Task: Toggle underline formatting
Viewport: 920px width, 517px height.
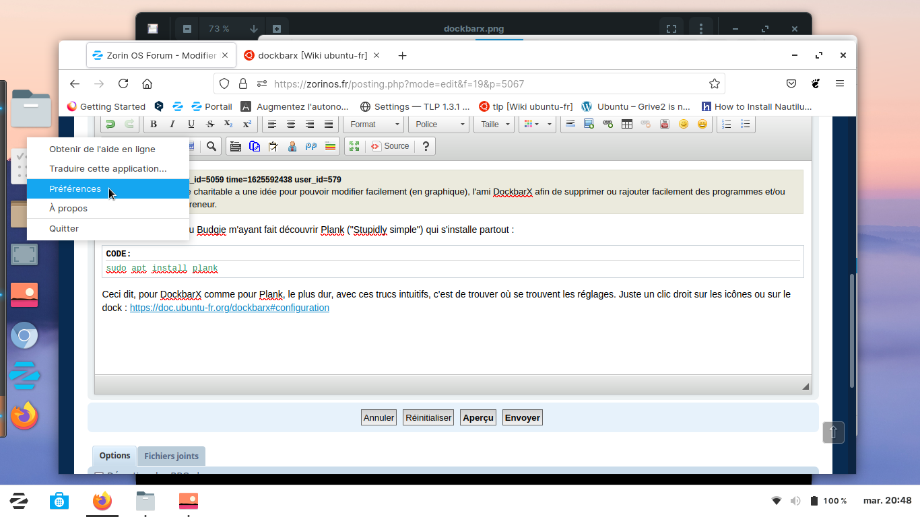Action: click(191, 125)
